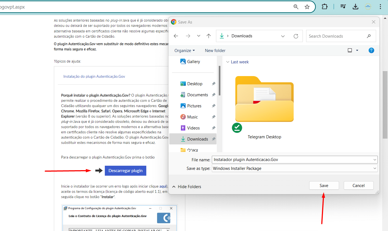Select Downloads in navigation pane
This screenshot has width=388, height=231.
click(193, 139)
